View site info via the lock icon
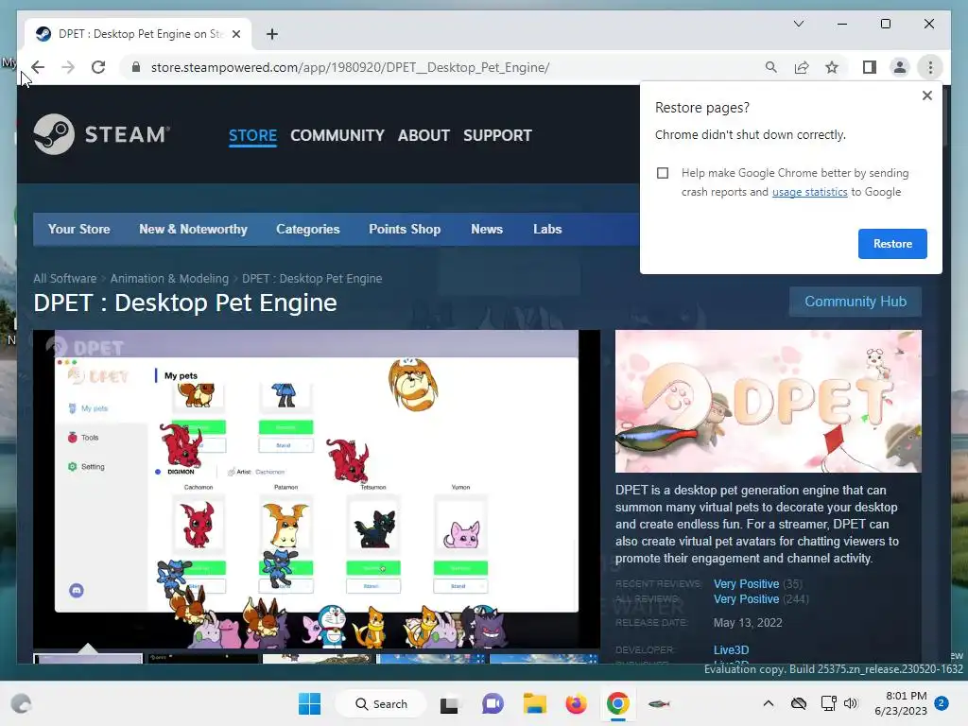 tap(136, 67)
